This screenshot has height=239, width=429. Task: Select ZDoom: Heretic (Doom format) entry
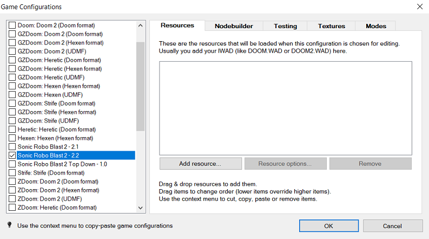(57, 208)
